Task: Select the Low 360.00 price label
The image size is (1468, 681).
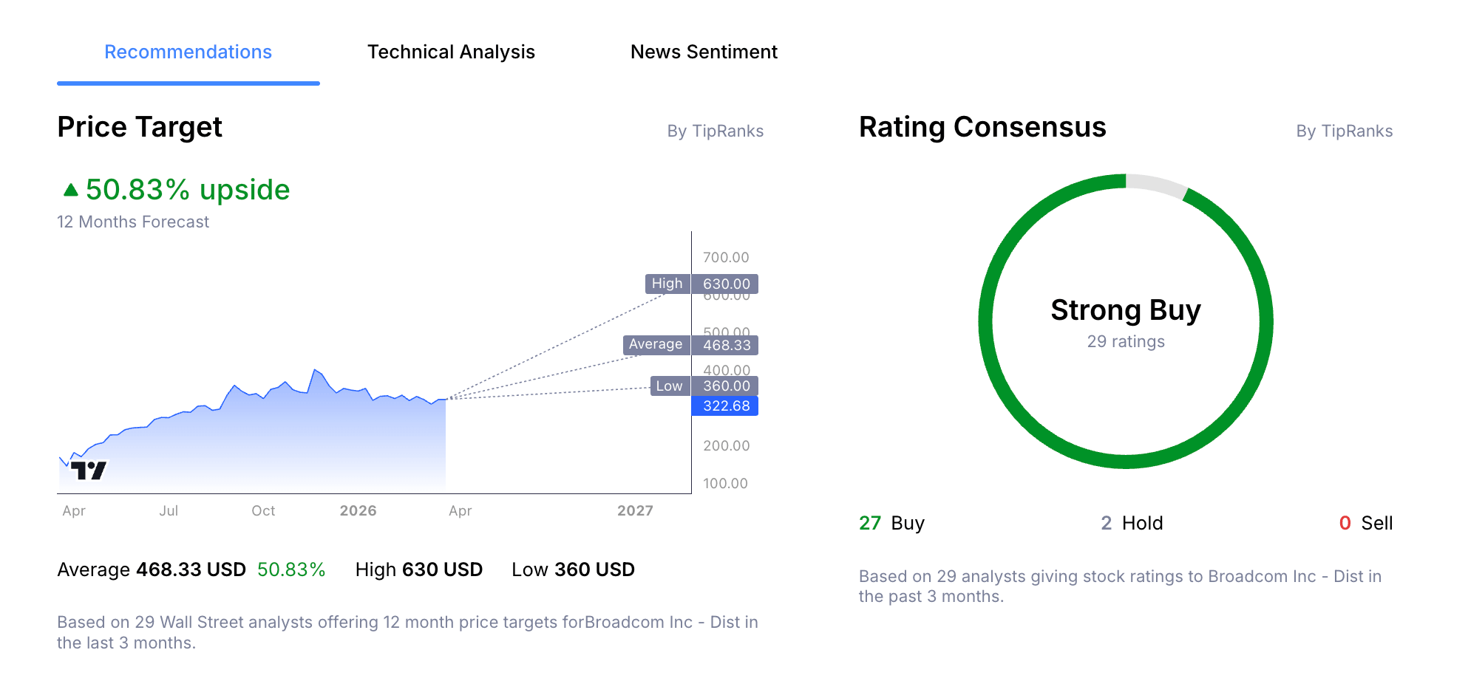Action: (x=704, y=386)
